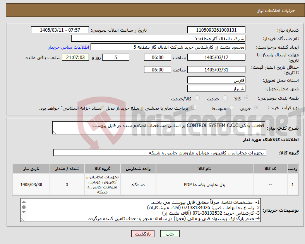Click the response deadline date 1405/03/17

point(216,58)
